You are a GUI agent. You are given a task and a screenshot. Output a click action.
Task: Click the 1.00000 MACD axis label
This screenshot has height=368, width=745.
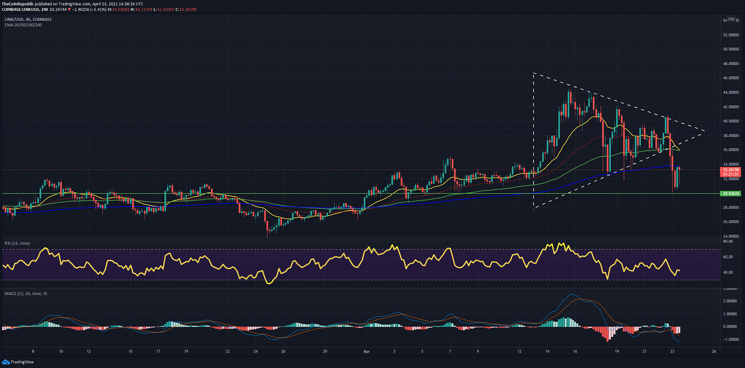(730, 314)
